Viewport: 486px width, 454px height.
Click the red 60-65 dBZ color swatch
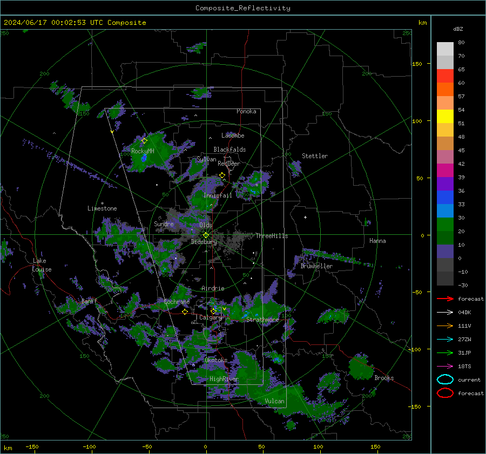[445, 76]
